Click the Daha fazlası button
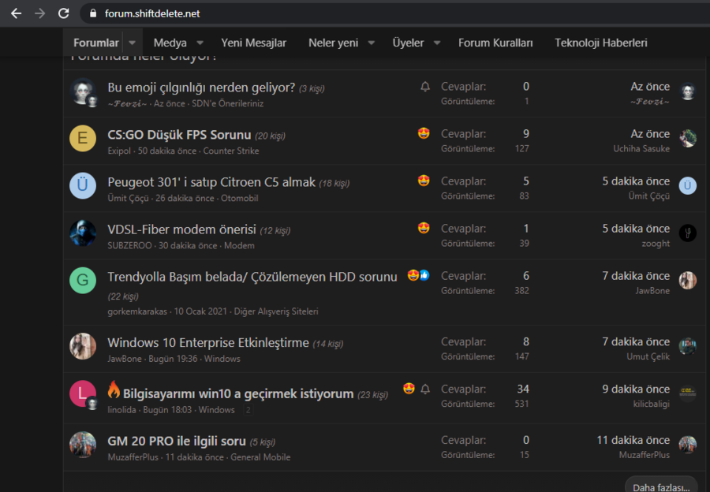 [x=660, y=487]
